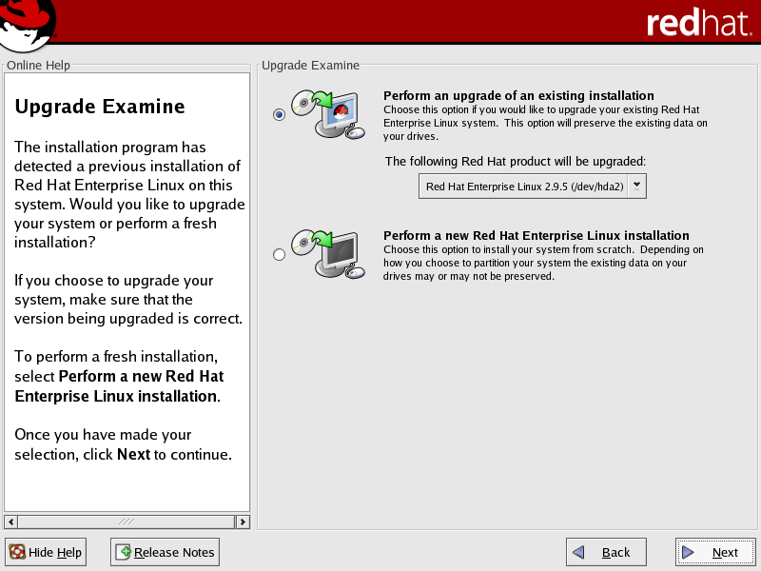Hide the Online Help panel

click(46, 552)
